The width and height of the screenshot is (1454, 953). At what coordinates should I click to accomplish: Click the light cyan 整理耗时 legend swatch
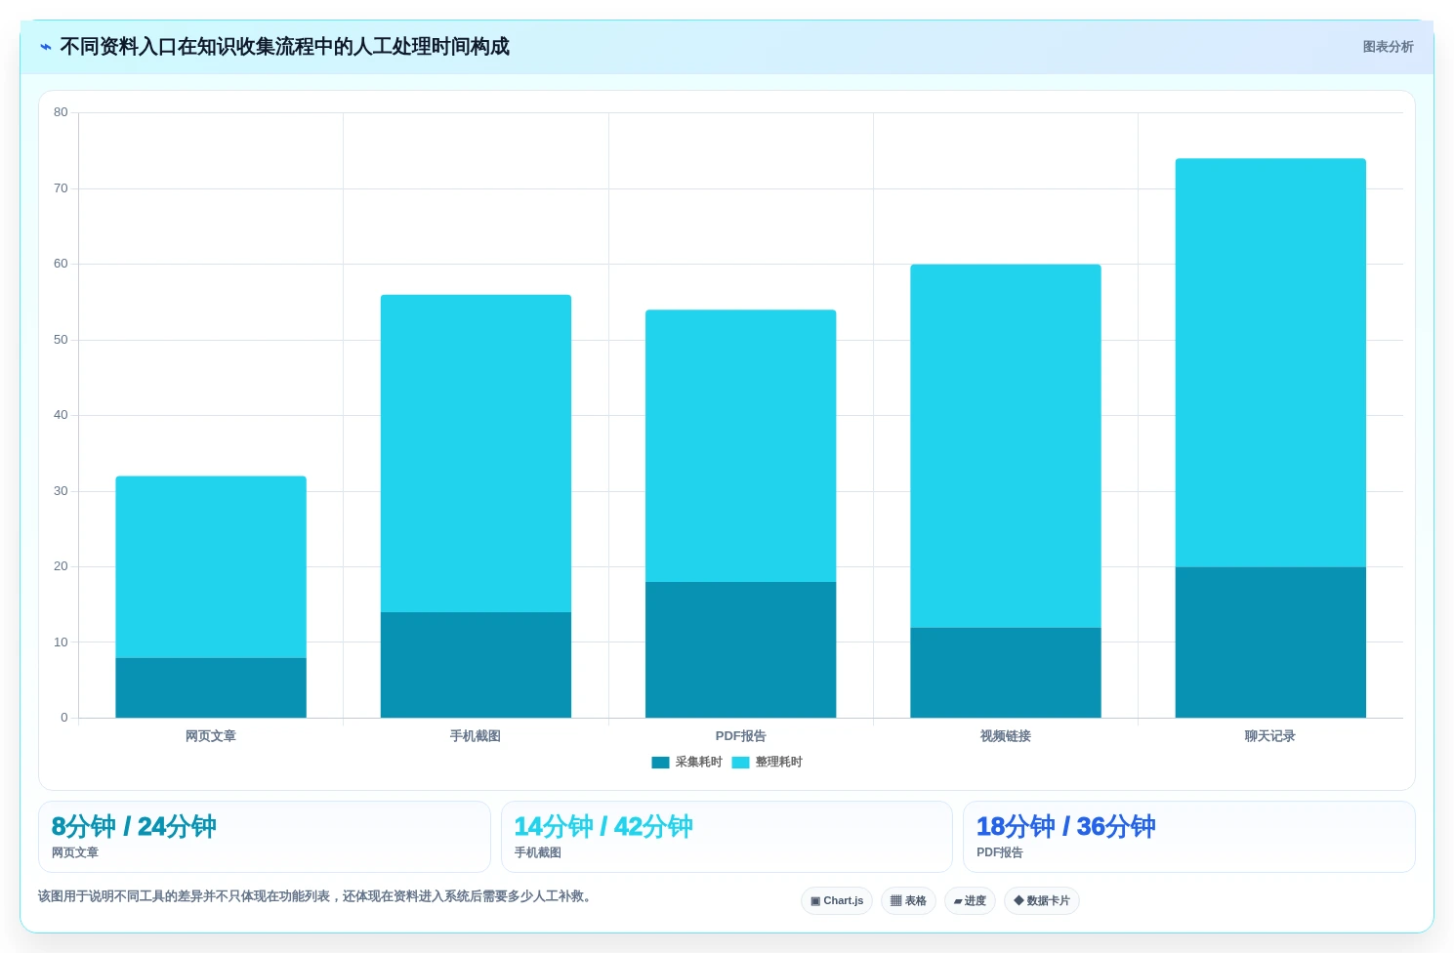pyautogui.click(x=740, y=763)
